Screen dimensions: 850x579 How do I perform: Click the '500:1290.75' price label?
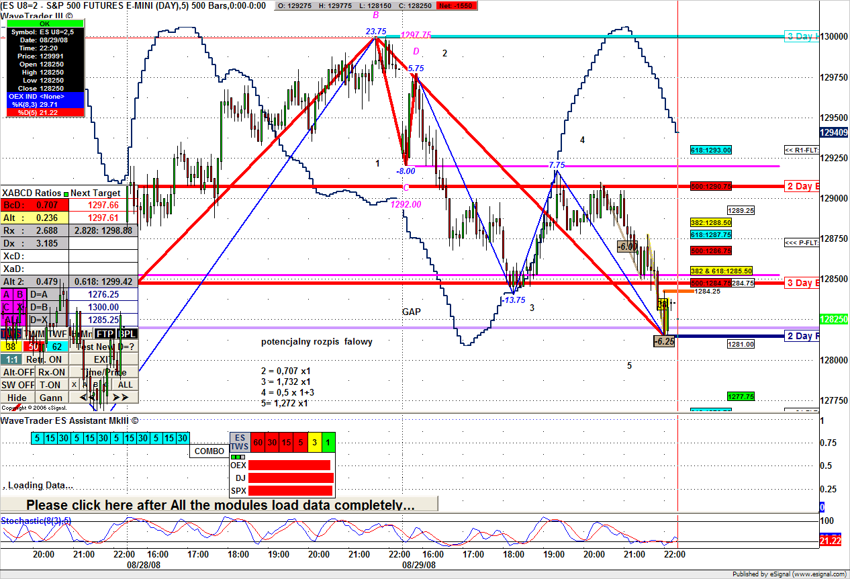coord(711,186)
